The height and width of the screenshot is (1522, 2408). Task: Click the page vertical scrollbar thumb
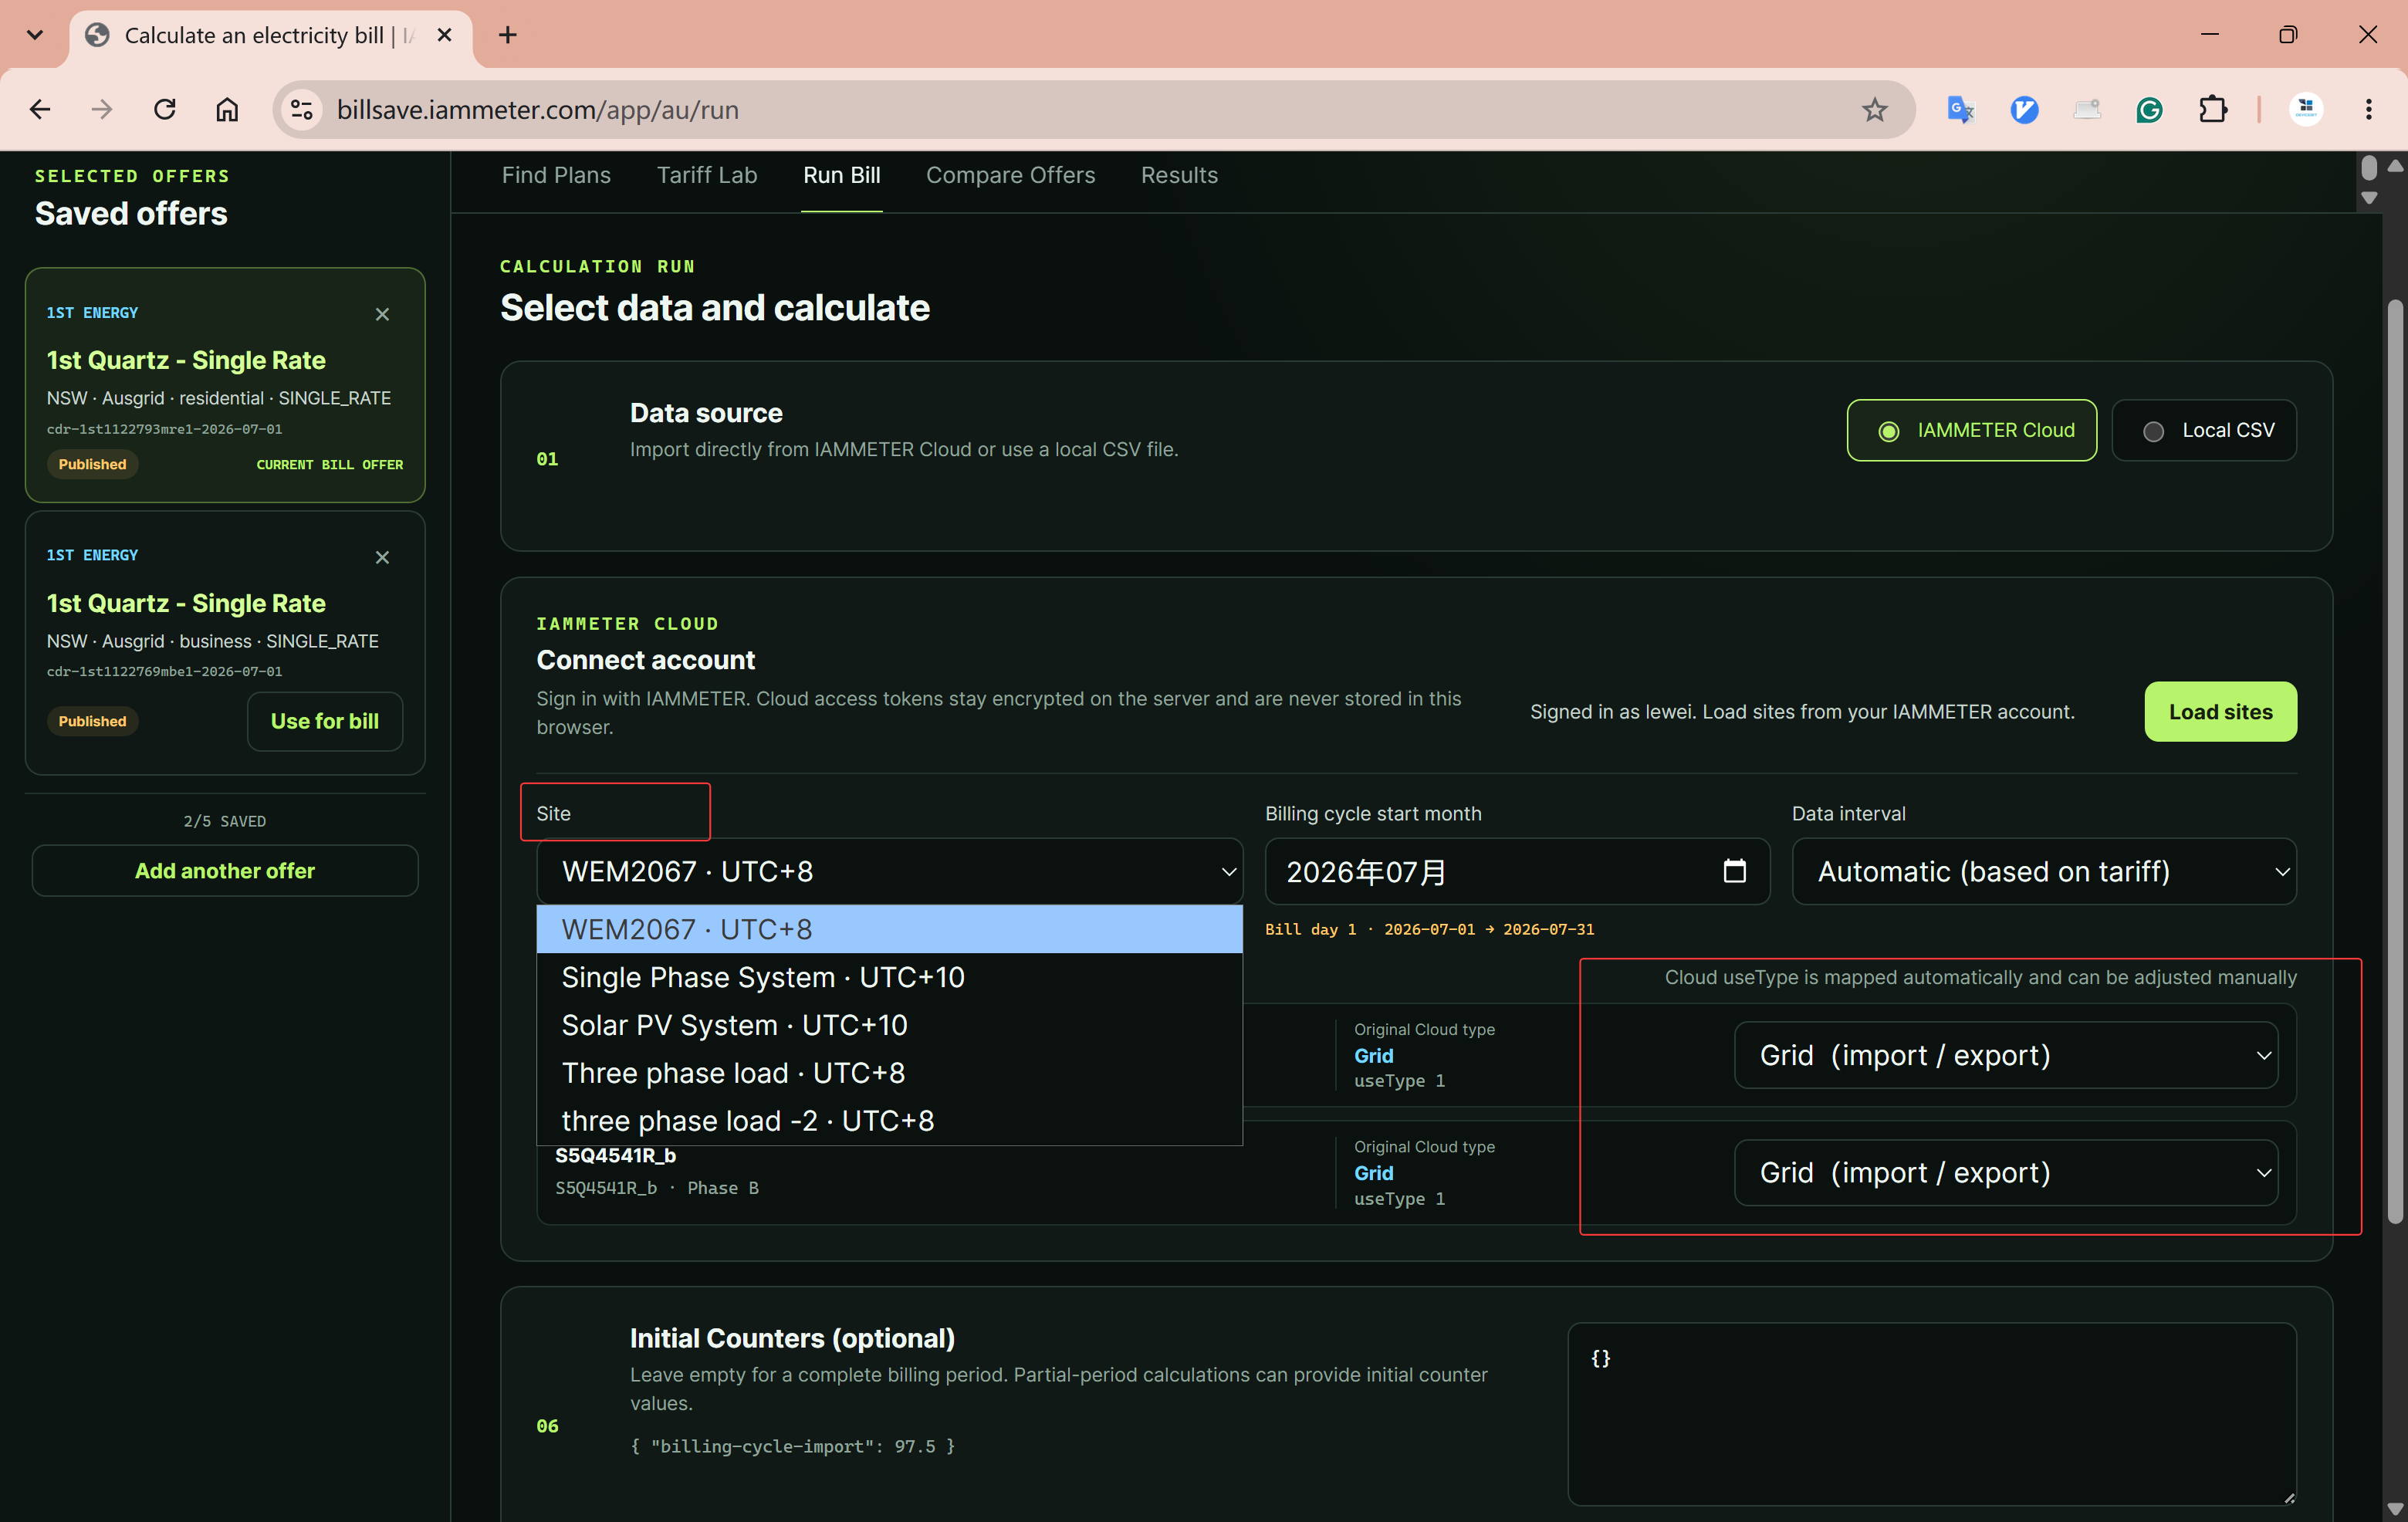(2395, 760)
